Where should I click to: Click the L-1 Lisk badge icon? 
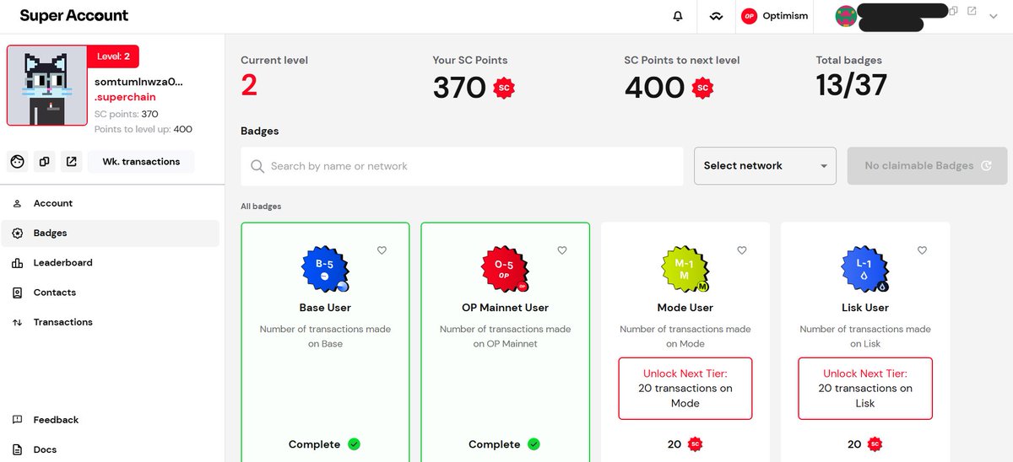(x=865, y=269)
